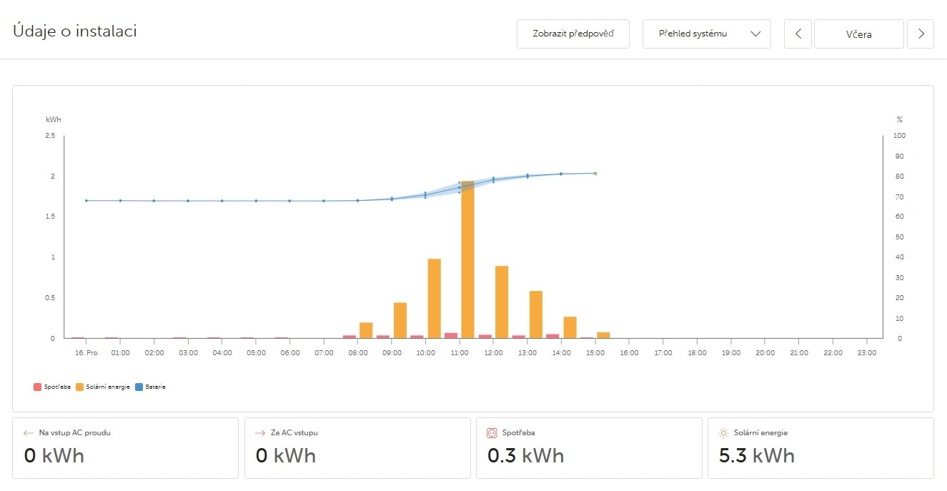This screenshot has width=947, height=491.
Task: Open the Solární energie 5.3 kWh card
Action: pyautogui.click(x=820, y=447)
